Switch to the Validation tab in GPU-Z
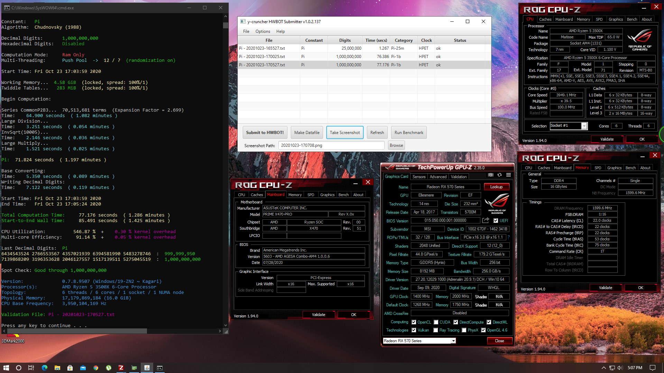The image size is (664, 373). click(459, 177)
